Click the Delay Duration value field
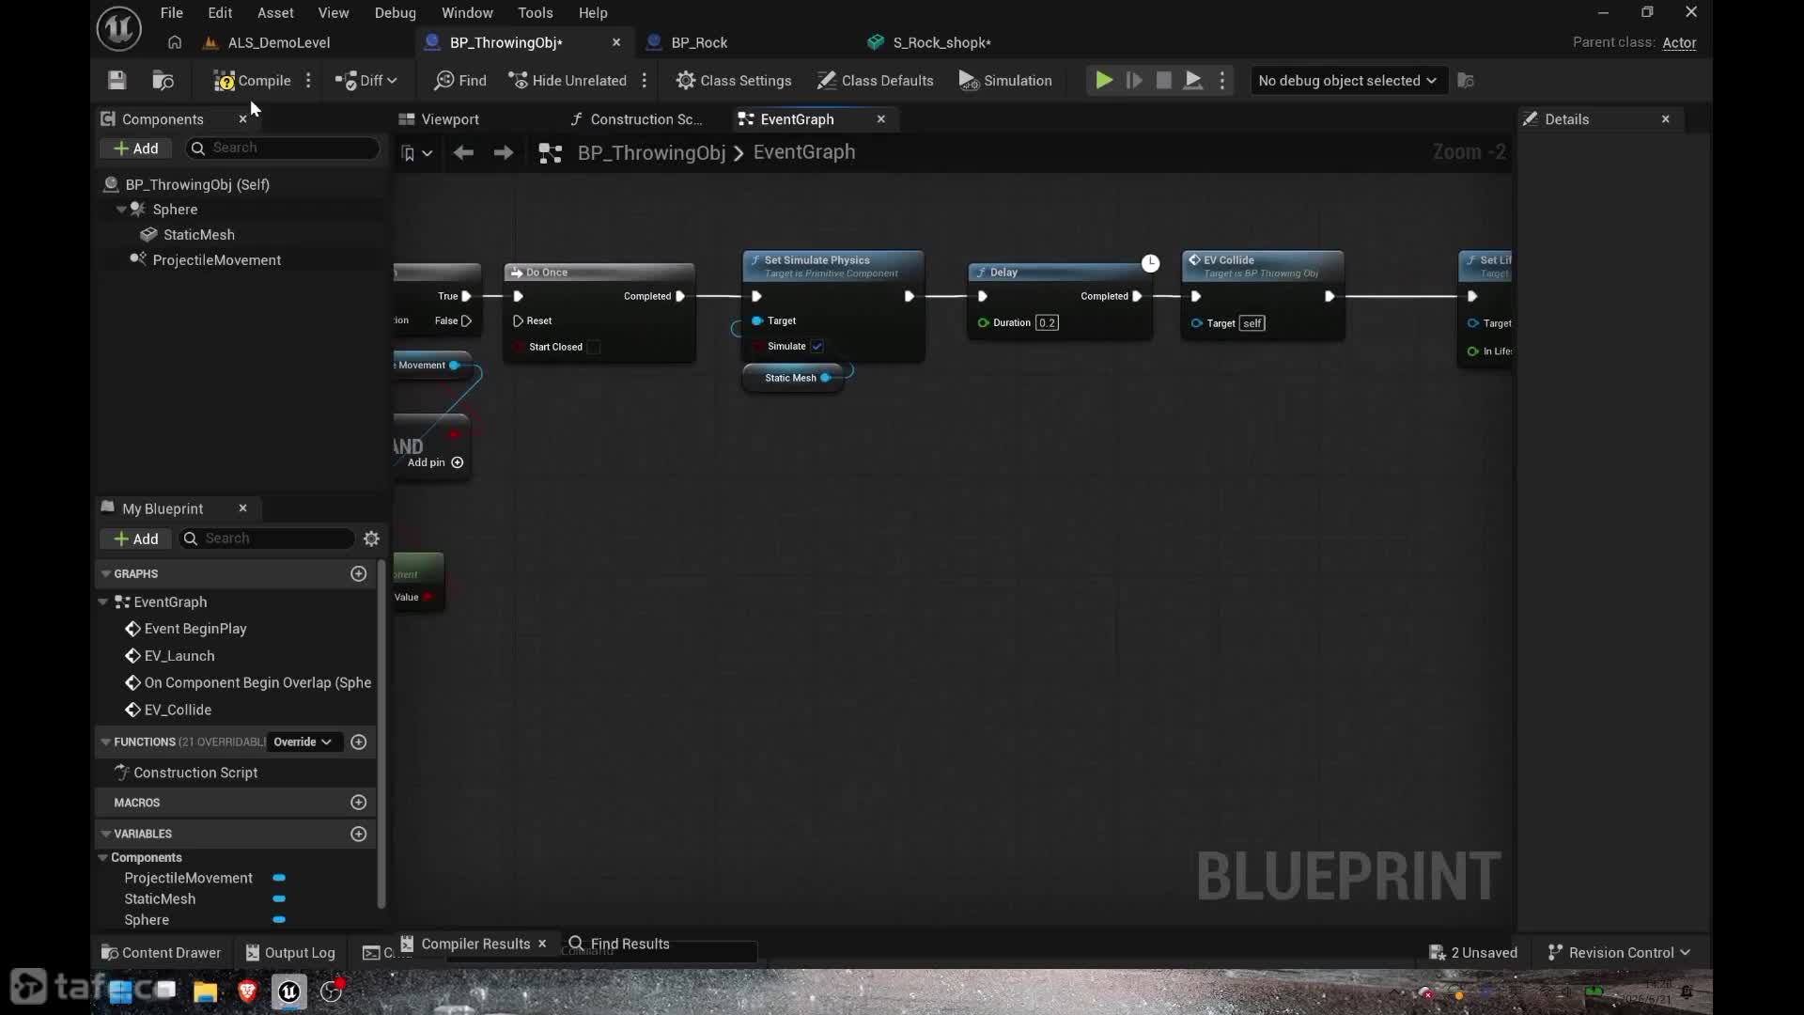1804x1015 pixels. pyautogui.click(x=1047, y=322)
